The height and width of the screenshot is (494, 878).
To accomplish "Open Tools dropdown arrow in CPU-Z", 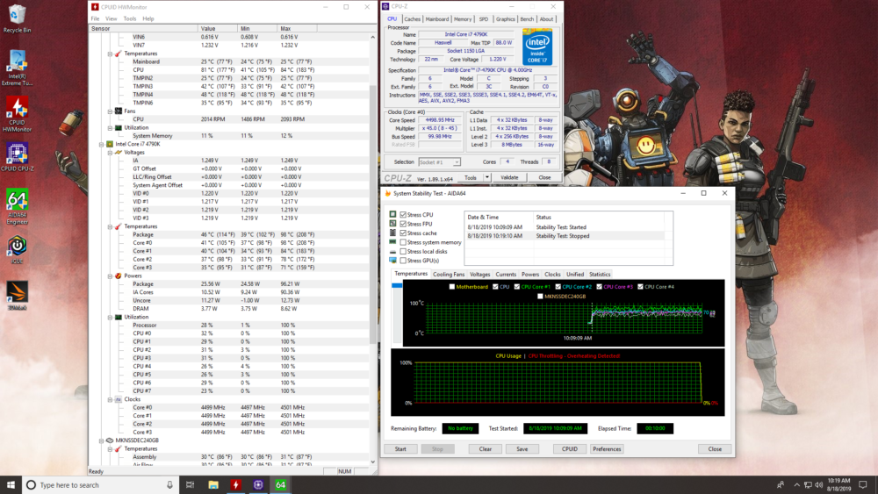I will point(486,177).
